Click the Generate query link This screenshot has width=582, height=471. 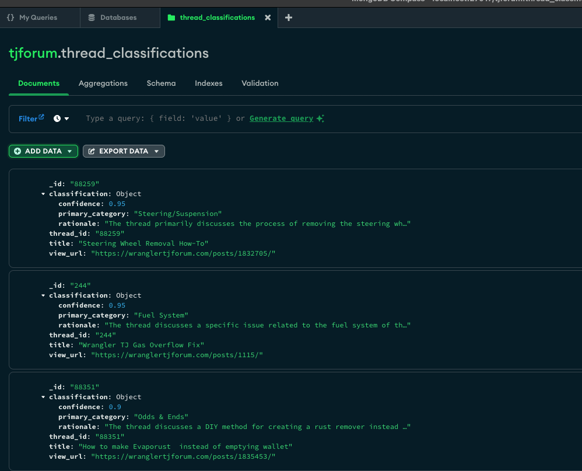[x=281, y=118]
